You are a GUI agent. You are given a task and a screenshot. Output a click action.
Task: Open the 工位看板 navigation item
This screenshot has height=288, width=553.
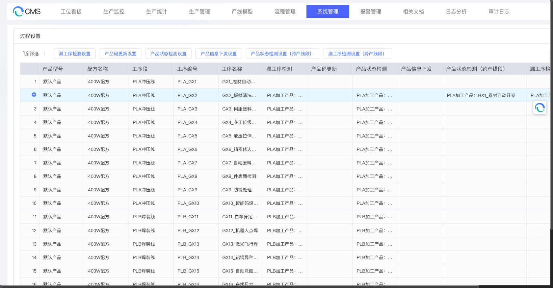(71, 12)
